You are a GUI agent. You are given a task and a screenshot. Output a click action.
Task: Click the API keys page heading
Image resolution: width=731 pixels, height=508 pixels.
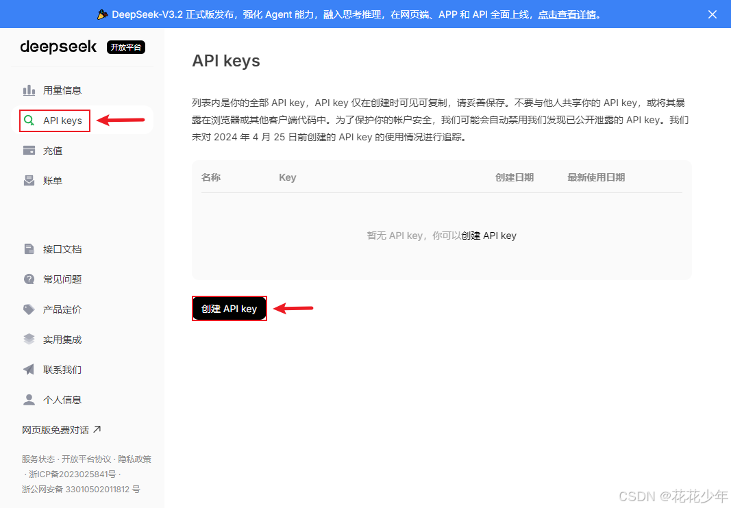(x=226, y=61)
